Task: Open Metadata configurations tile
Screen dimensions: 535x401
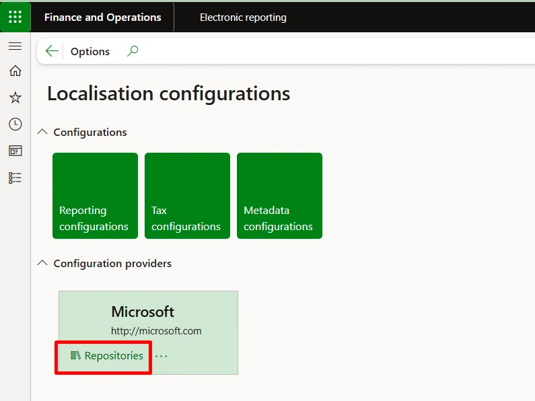Action: pyautogui.click(x=279, y=196)
